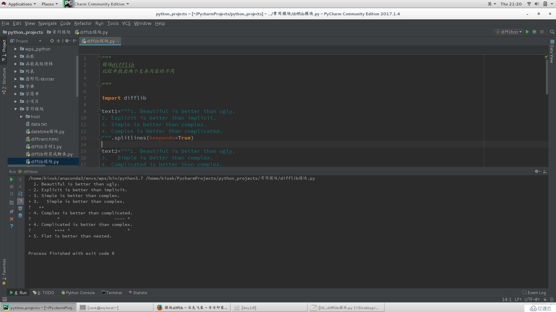Click the Rerun difflib00 icon
This screenshot has height=312, width=556.
pos(11,179)
